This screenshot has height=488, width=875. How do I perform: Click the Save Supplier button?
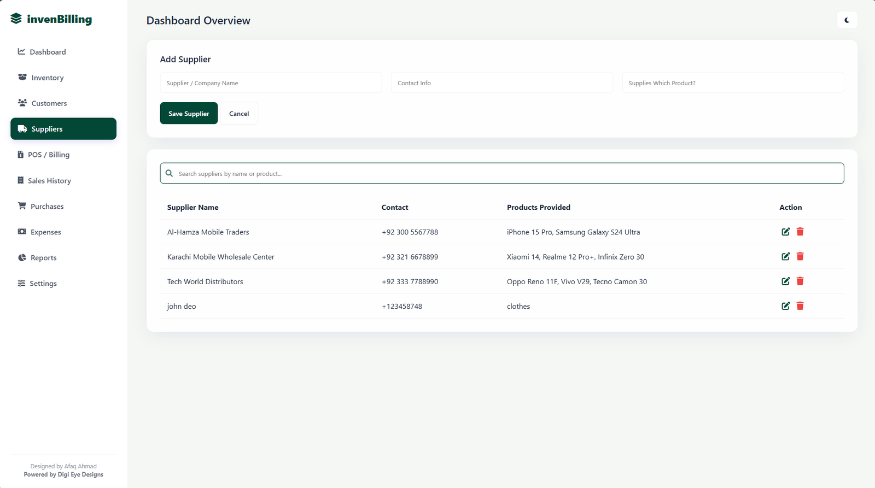pyautogui.click(x=189, y=114)
